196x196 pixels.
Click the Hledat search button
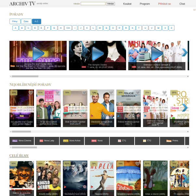[110, 4]
